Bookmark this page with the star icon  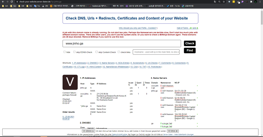tap(224, 2)
